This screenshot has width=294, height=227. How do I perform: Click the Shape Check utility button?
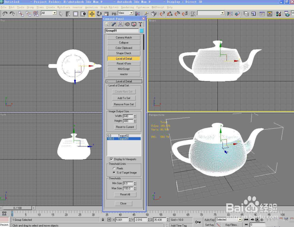pos(124,53)
